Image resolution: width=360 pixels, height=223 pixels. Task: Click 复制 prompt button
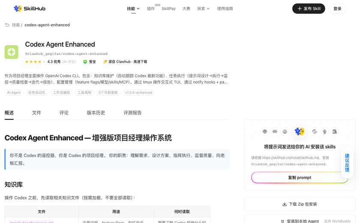300,178
